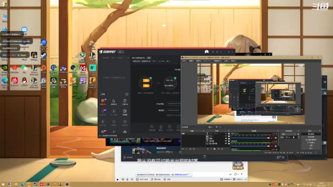
Task: Open the NetEase Cloud Music desktop shortcut
Action: click(15, 81)
